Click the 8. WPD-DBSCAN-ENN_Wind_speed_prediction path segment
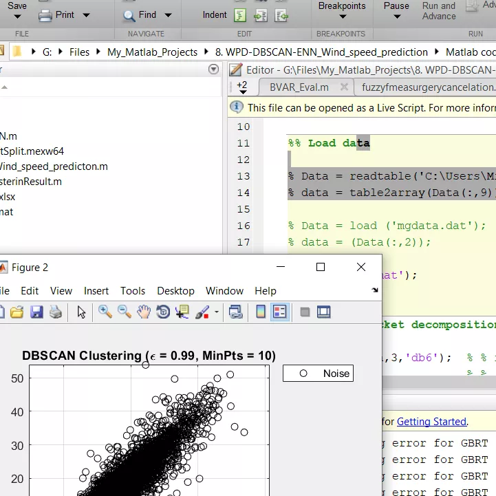496x496 pixels. (321, 52)
